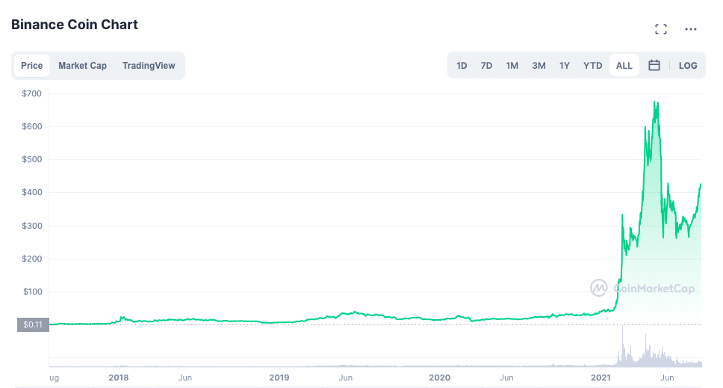Viewport: 723px width, 388px height.
Task: Click the $0.11 price label marker
Action: (33, 324)
